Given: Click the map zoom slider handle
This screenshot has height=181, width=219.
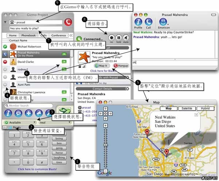Looking at the screenshot, I should click(x=105, y=145).
